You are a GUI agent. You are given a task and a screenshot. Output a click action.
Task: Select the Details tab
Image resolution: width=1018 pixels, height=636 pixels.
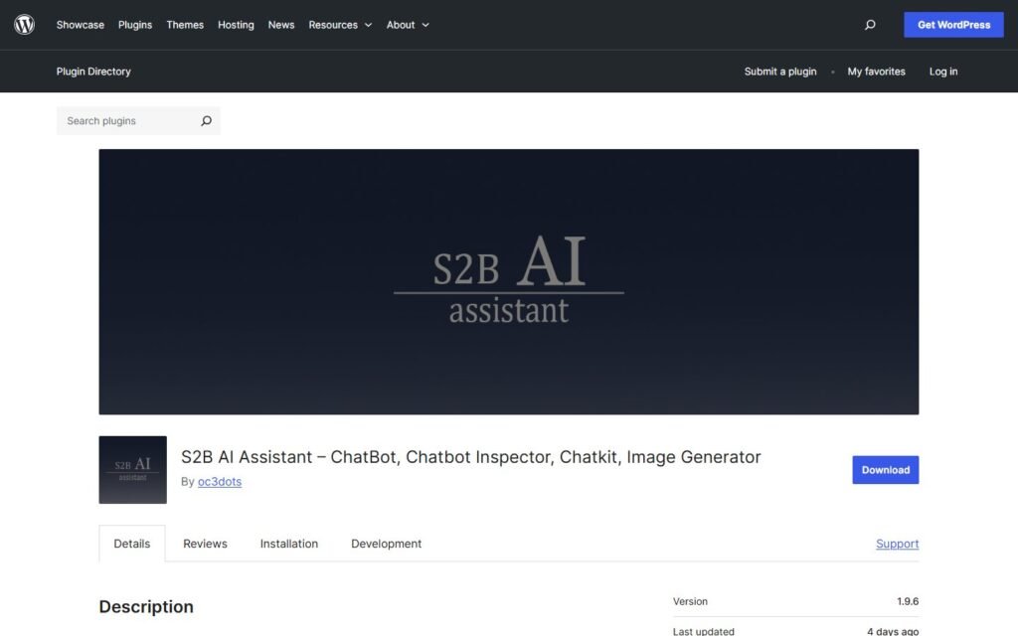tap(132, 544)
